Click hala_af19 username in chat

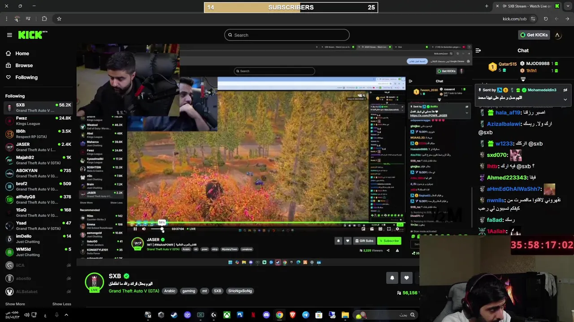[x=508, y=113]
